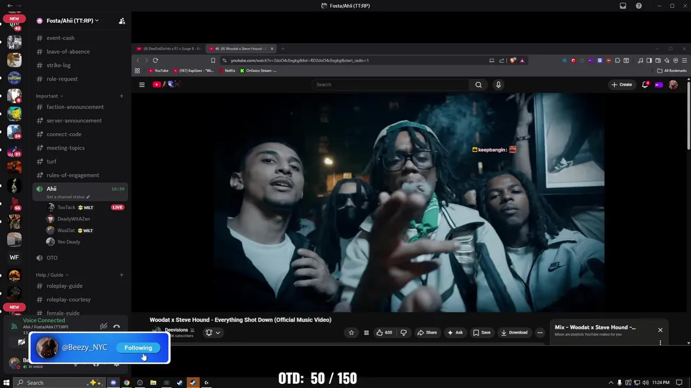The height and width of the screenshot is (388, 691).
Task: Activate YouTube voice search microphone
Action: [498, 85]
